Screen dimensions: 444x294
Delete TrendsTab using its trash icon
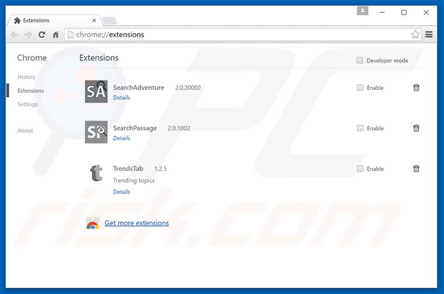pyautogui.click(x=416, y=169)
